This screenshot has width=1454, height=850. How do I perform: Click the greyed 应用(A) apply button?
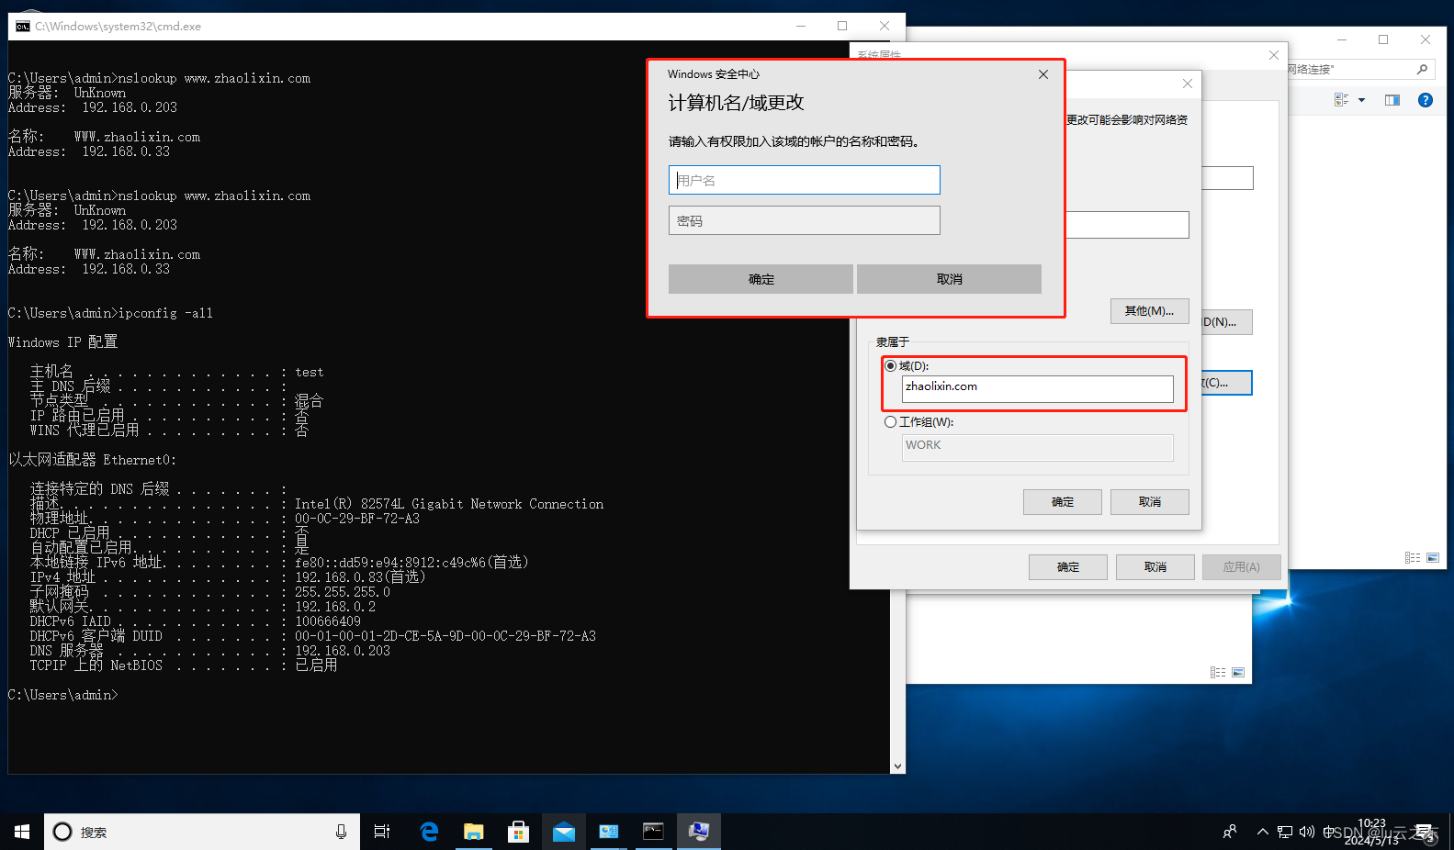coord(1241,567)
